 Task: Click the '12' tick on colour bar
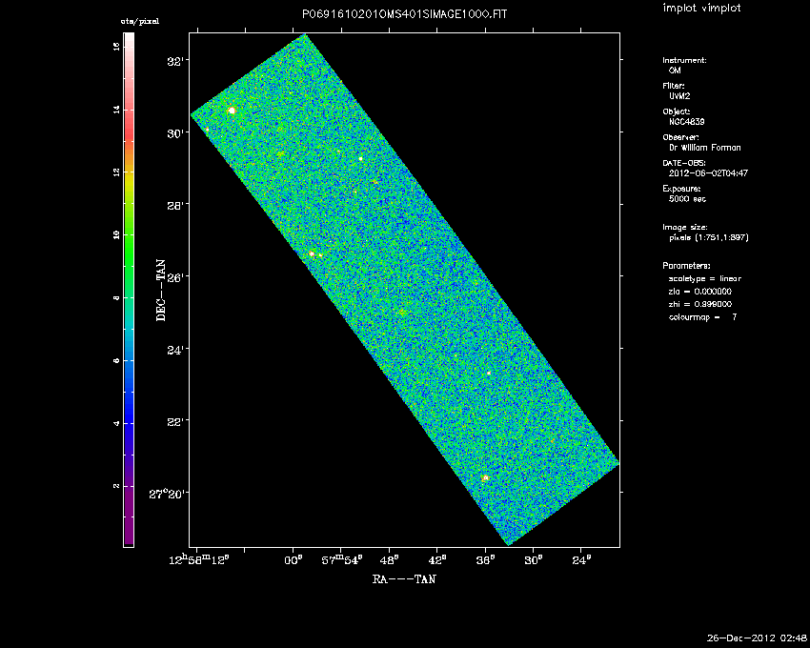pos(116,172)
